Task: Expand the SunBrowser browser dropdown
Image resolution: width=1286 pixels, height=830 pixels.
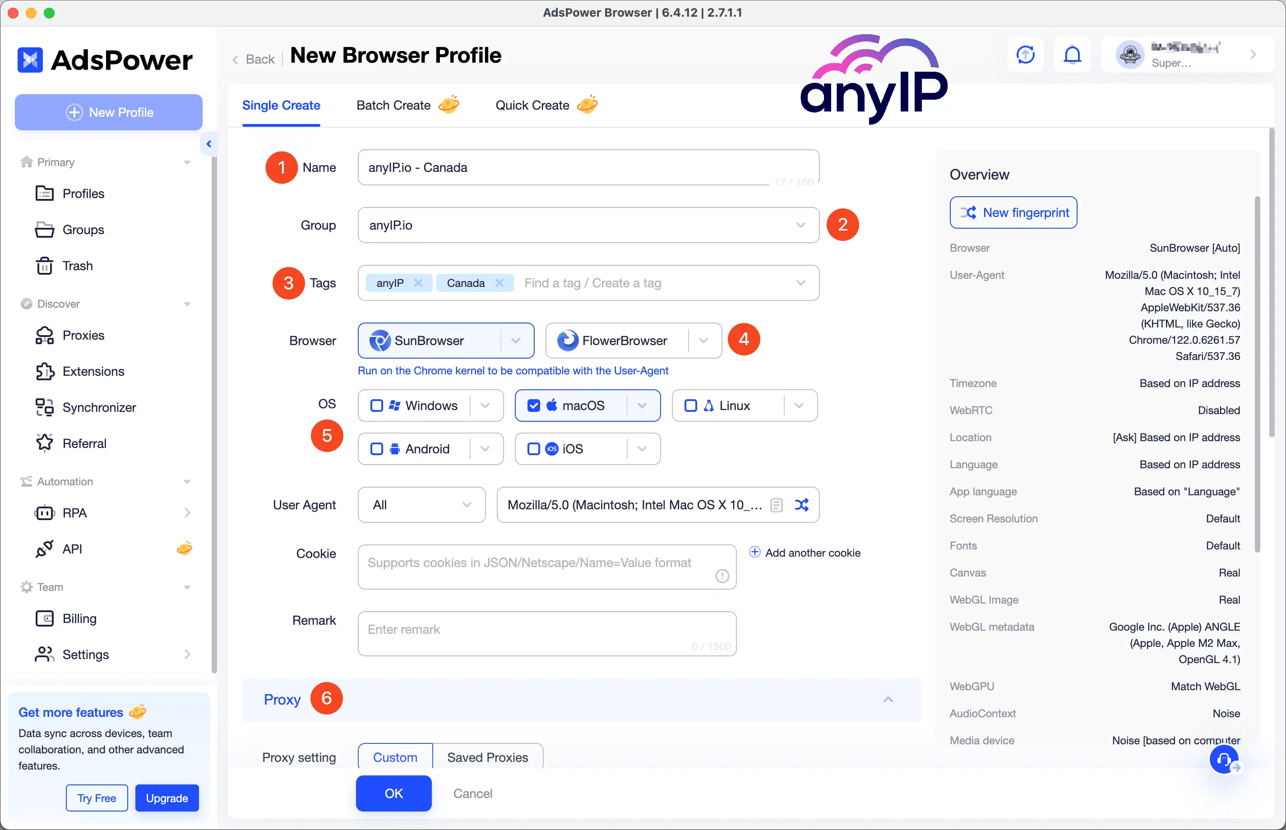Action: tap(518, 340)
